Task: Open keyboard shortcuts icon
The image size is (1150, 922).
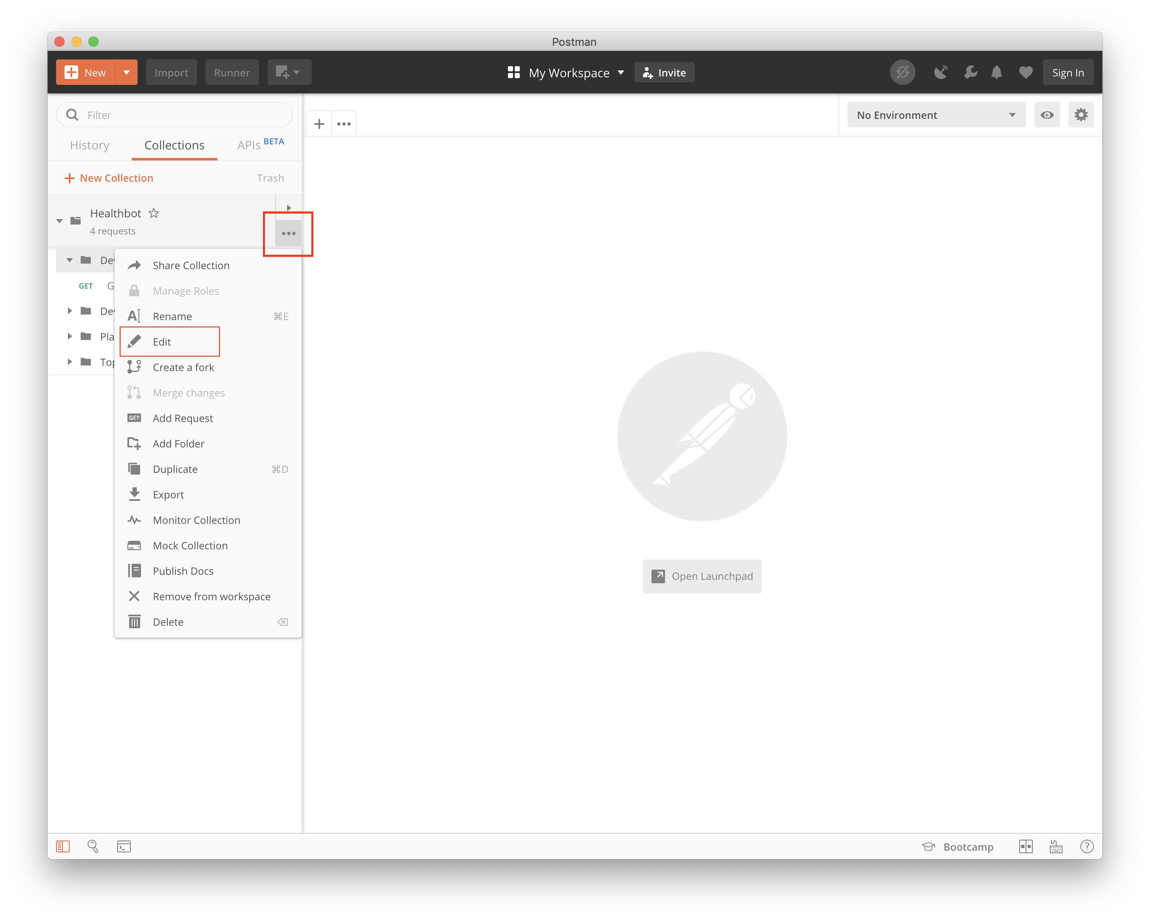Action: [x=1056, y=846]
